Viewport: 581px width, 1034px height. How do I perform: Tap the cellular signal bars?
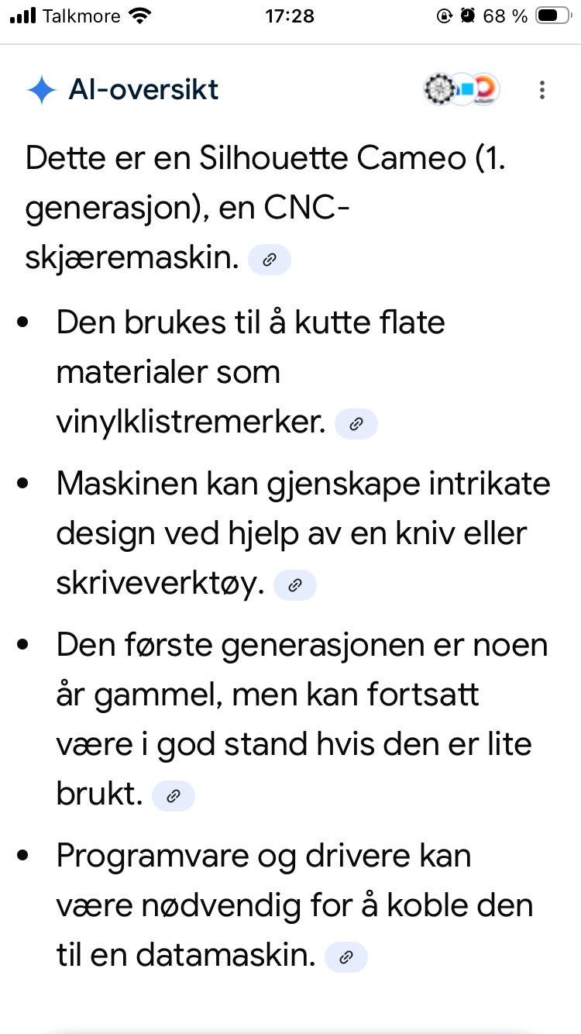point(22,16)
